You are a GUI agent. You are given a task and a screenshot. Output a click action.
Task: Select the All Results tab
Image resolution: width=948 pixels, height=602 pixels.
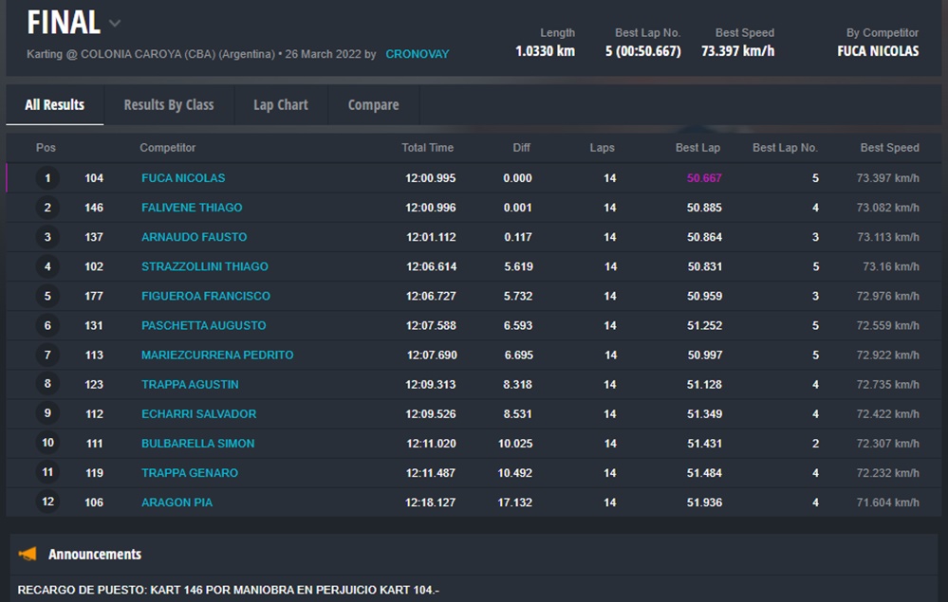pos(54,105)
